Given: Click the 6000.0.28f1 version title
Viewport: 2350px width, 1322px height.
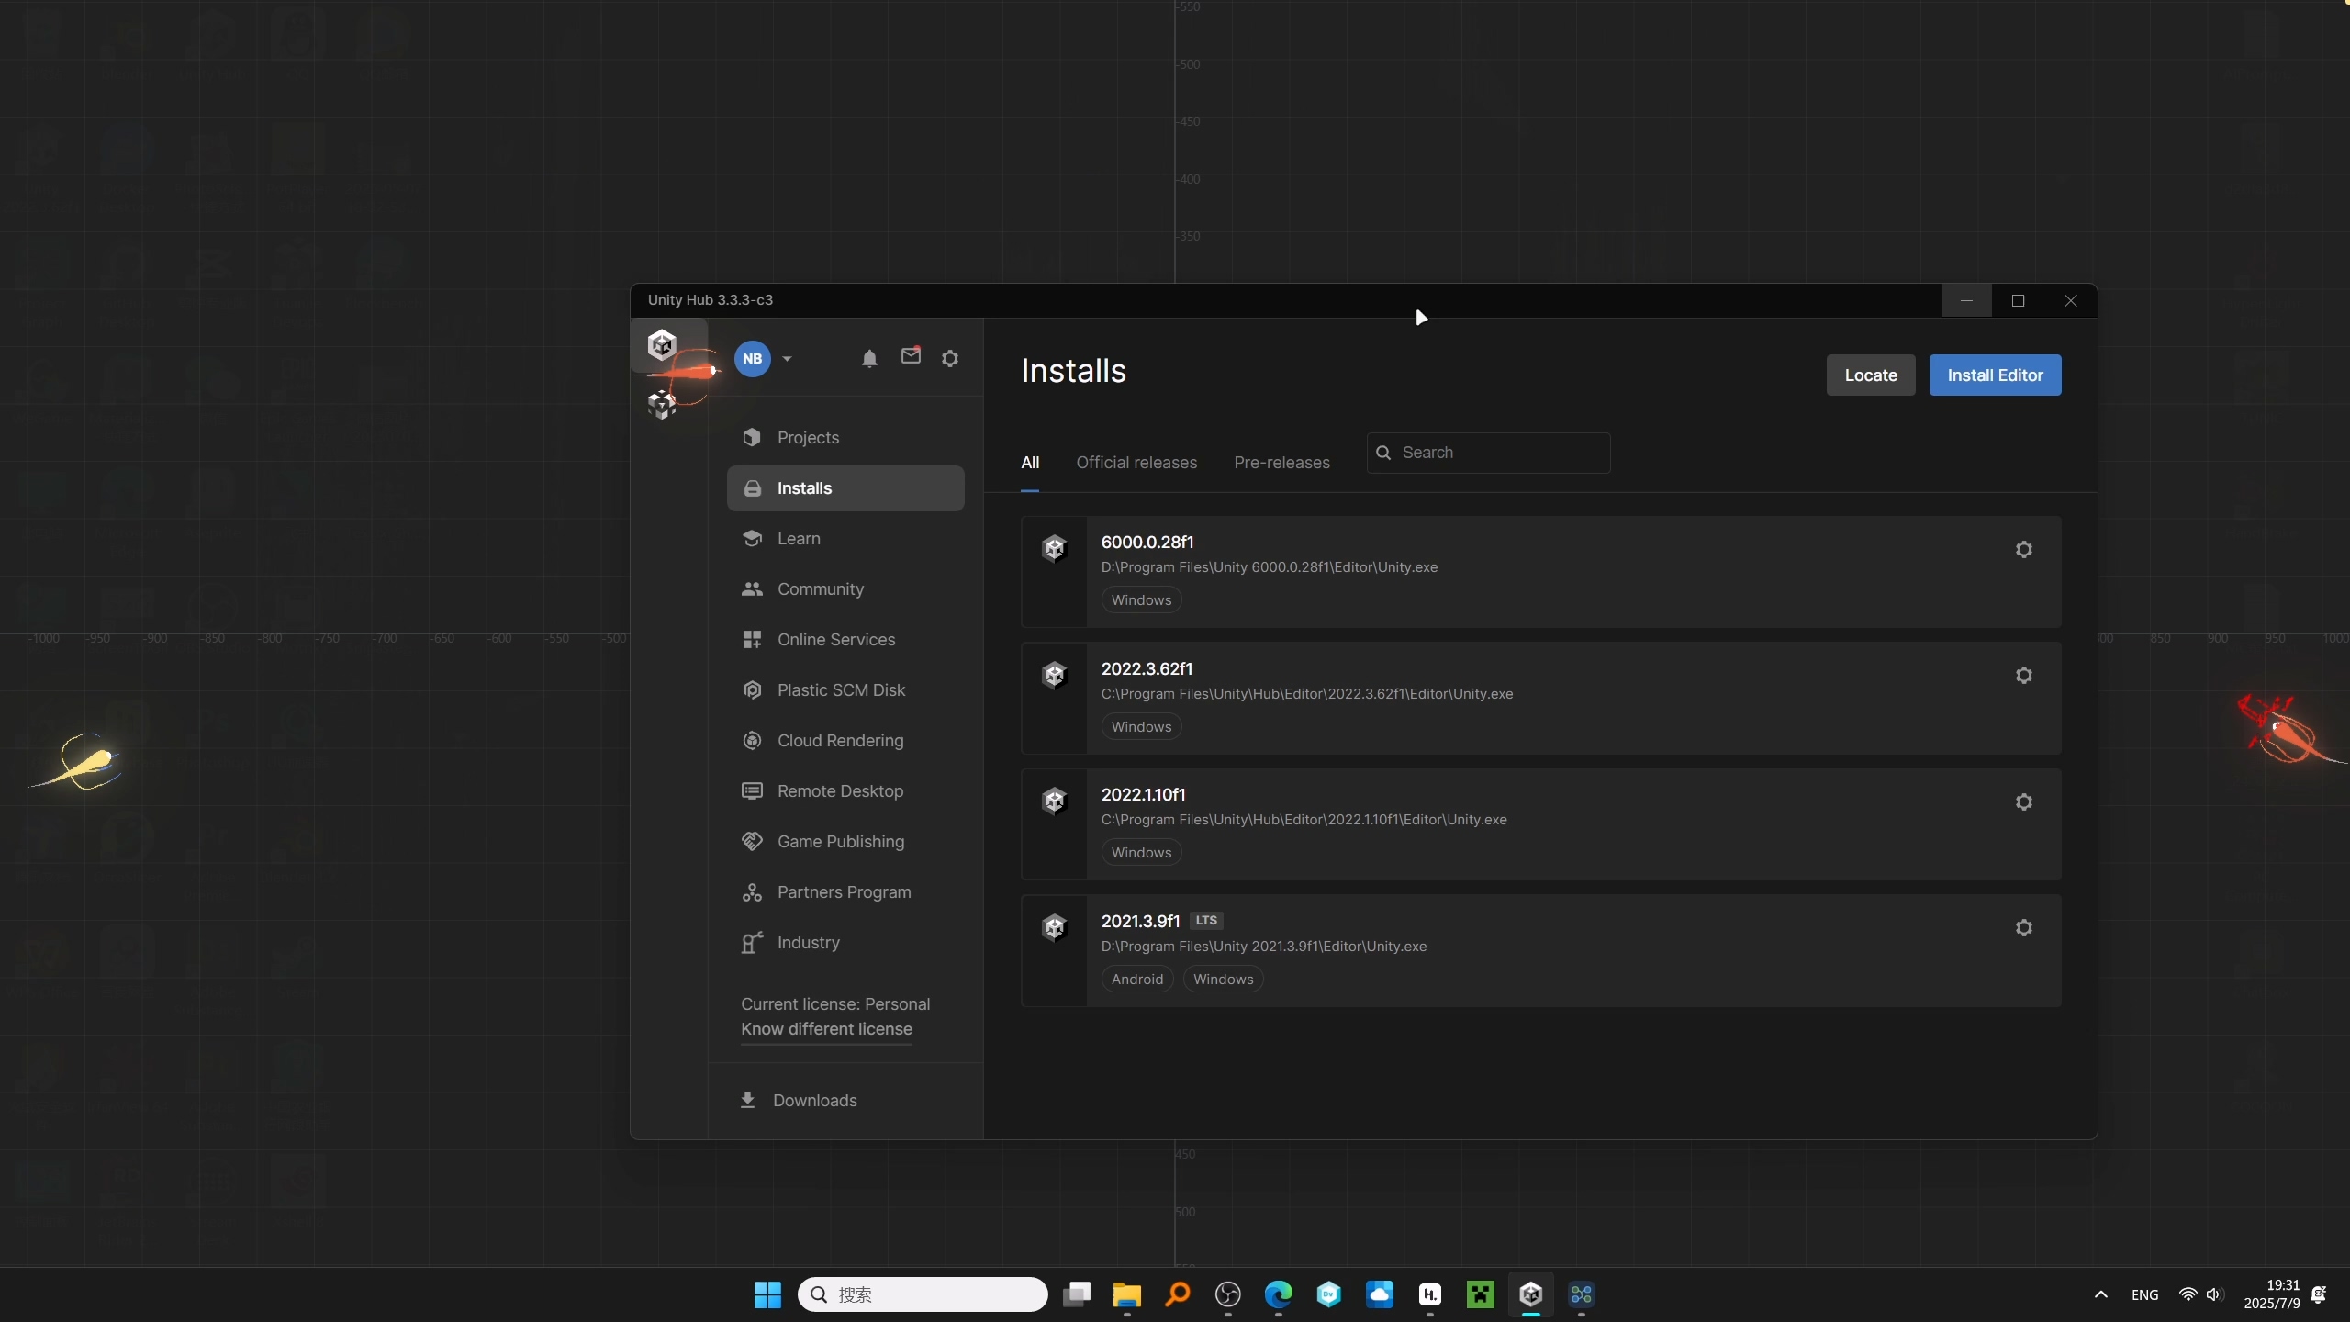Looking at the screenshot, I should tap(1147, 543).
